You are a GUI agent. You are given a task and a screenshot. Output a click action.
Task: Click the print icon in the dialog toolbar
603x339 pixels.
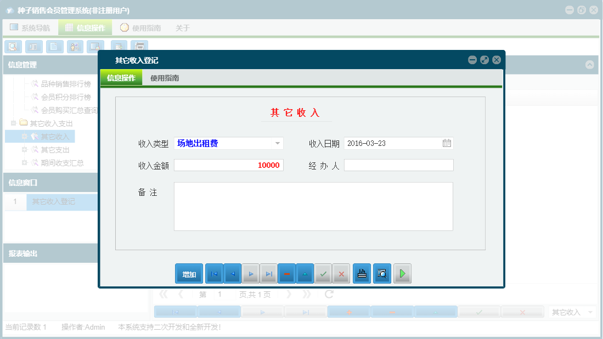362,273
